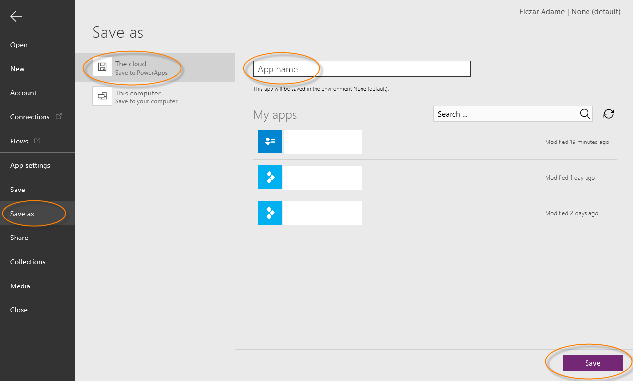
Task: Click the external link icon beside Flows
Action: click(38, 140)
